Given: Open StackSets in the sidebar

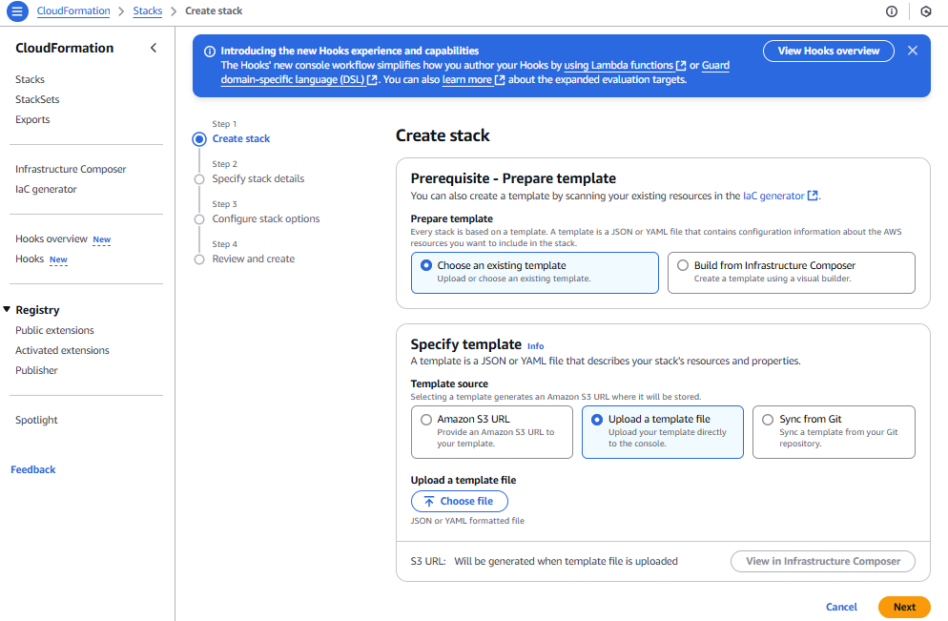Looking at the screenshot, I should (37, 99).
